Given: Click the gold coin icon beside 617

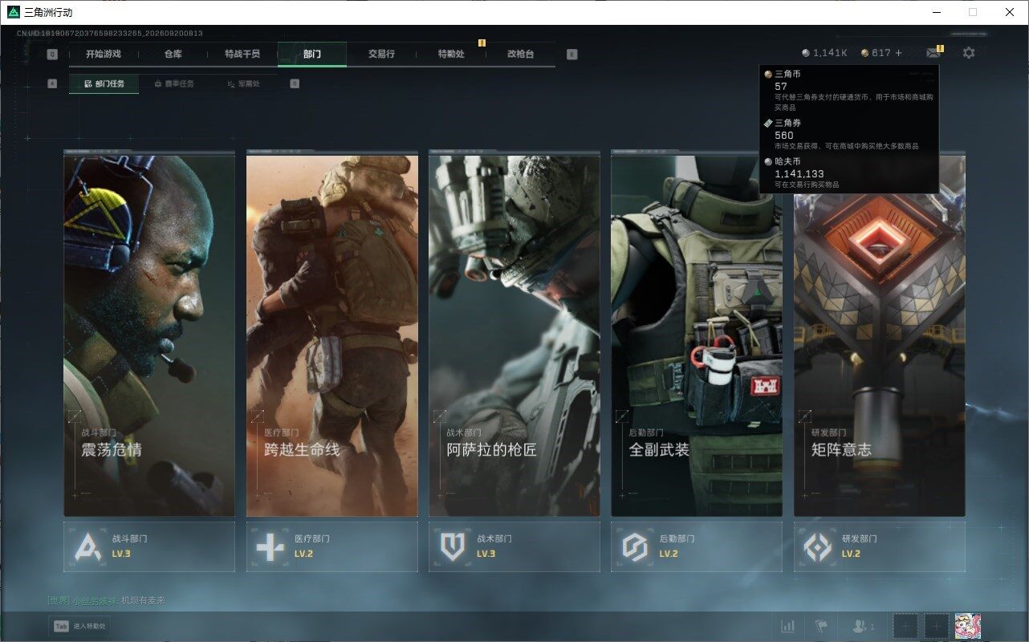Looking at the screenshot, I should [x=864, y=53].
